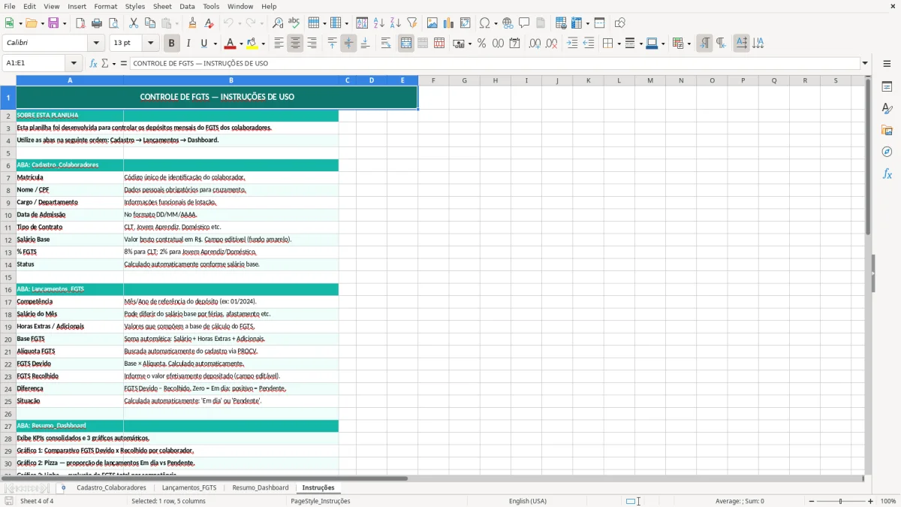This screenshot has width=901, height=507.
Task: Open the Data menu
Action: tap(187, 6)
